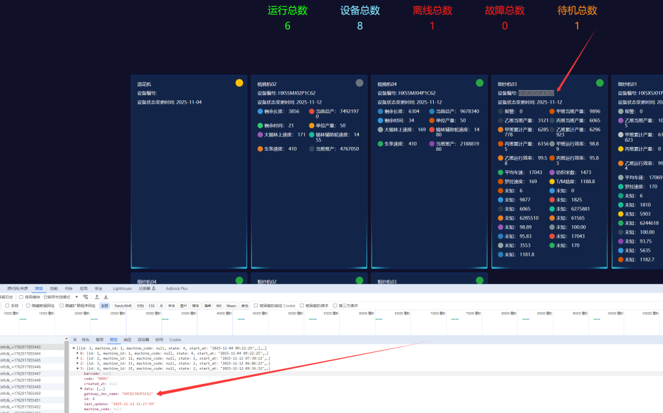Close the request detail pane with X
This screenshot has width=663, height=413.
(74, 339)
